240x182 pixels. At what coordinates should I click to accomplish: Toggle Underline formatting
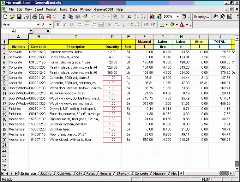coord(71,24)
